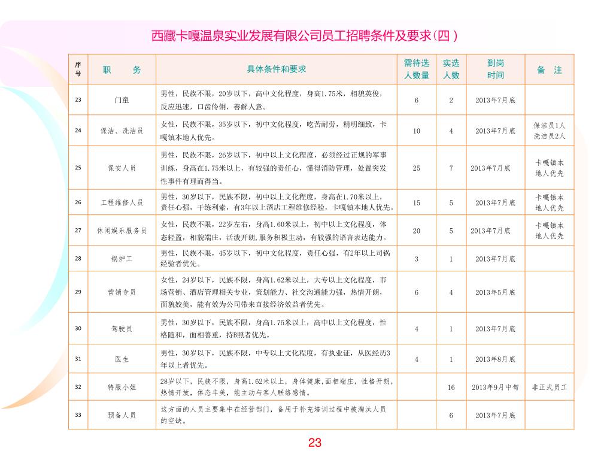
Task: Click row number 29 cell
Action: (78, 292)
